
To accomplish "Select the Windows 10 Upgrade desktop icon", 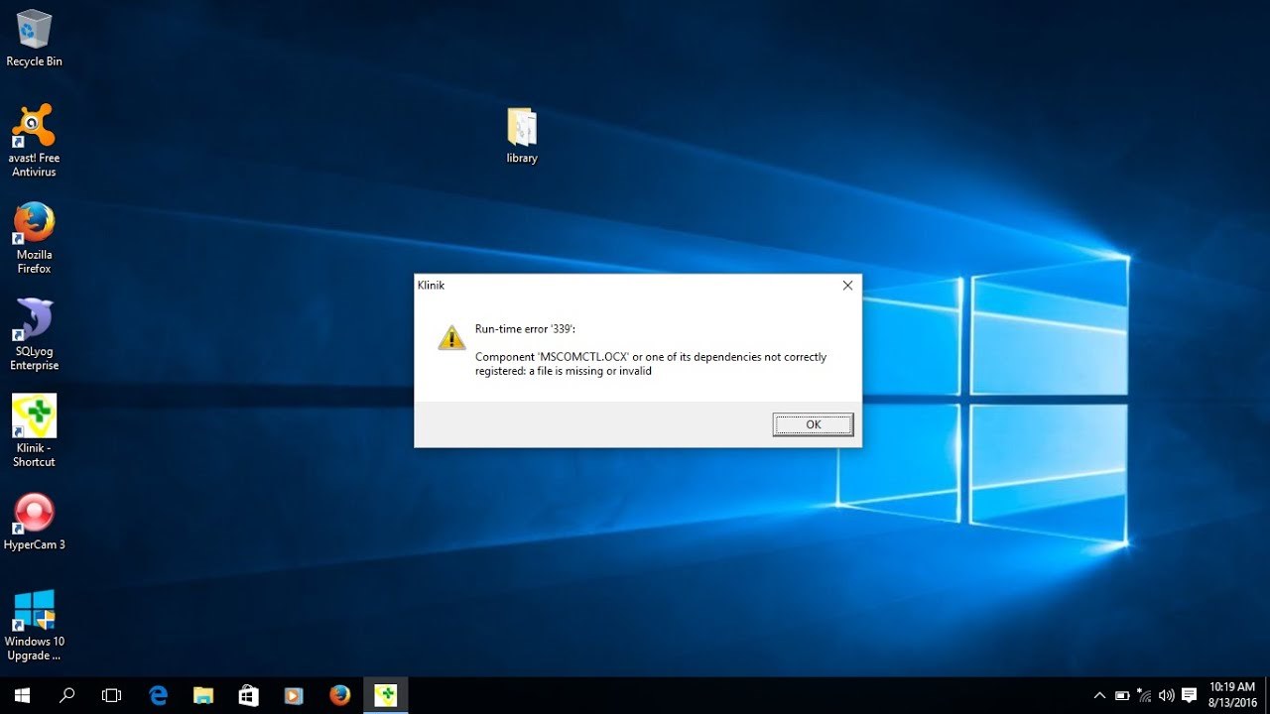I will coord(34,607).
